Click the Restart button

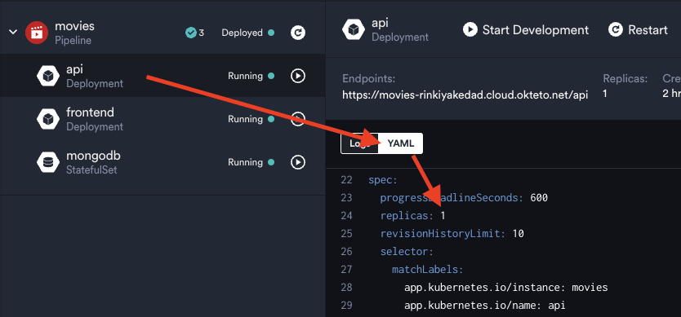[x=638, y=30]
